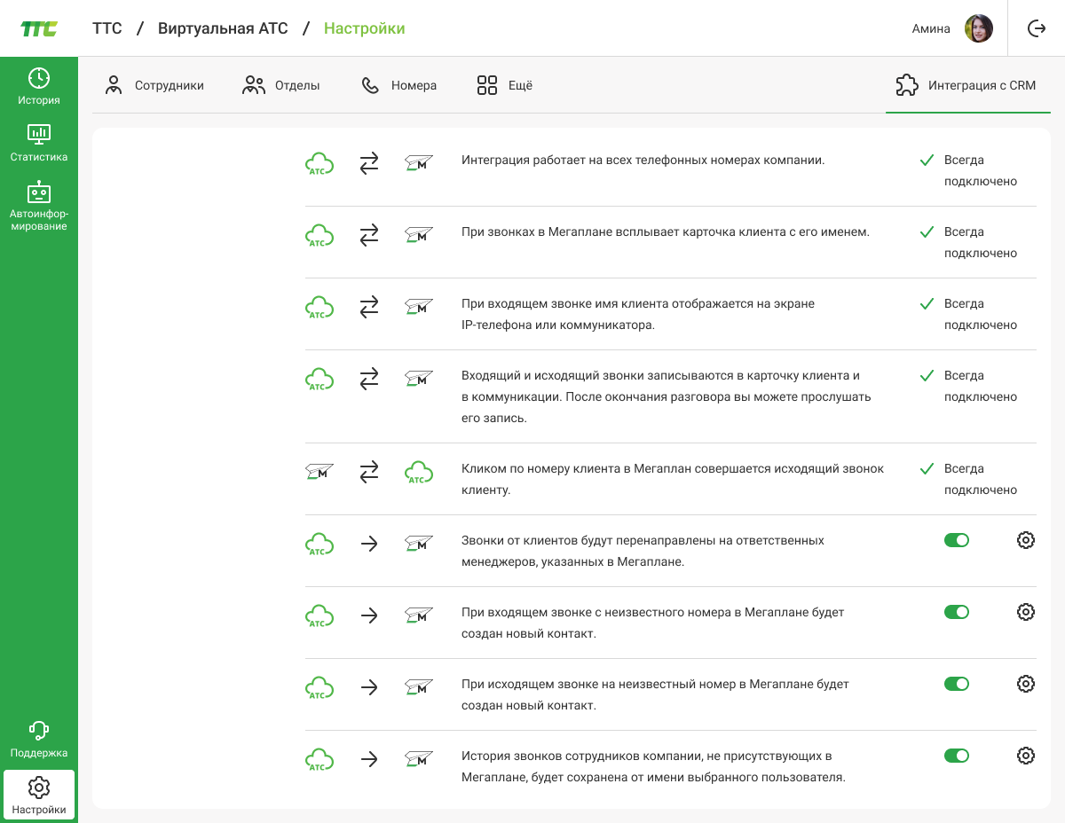Toggle redirect calls to responsible managers switch
Image resolution: width=1065 pixels, height=823 pixels.
click(x=957, y=540)
